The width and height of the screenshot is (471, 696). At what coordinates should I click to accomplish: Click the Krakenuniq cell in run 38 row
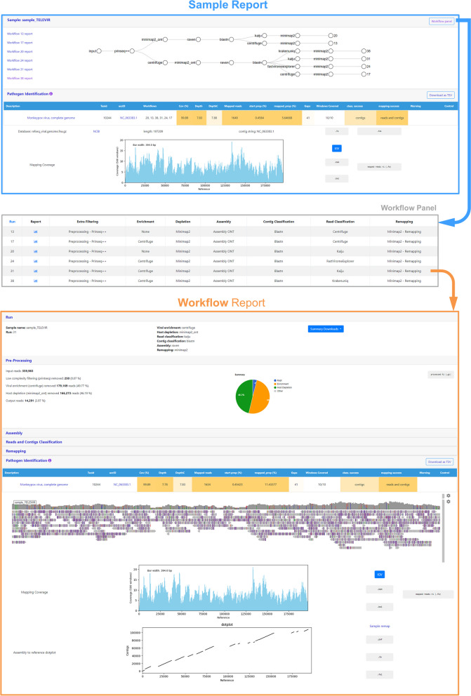point(340,281)
